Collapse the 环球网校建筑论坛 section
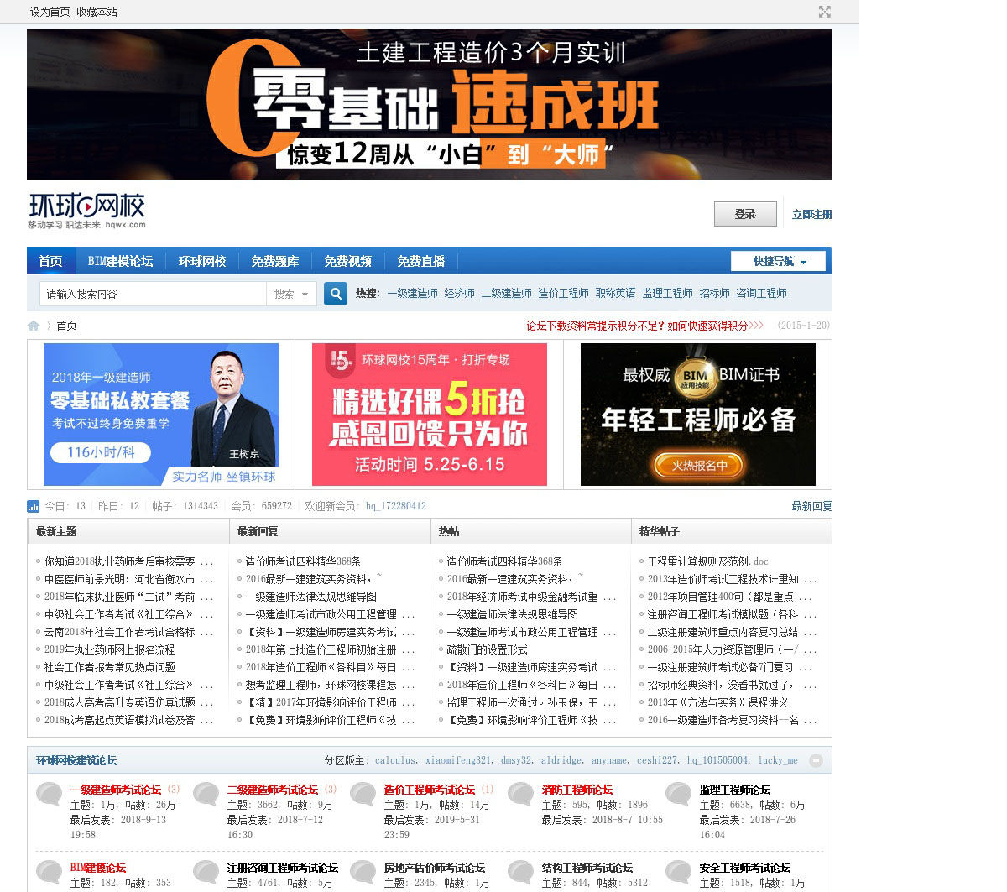 click(x=816, y=760)
